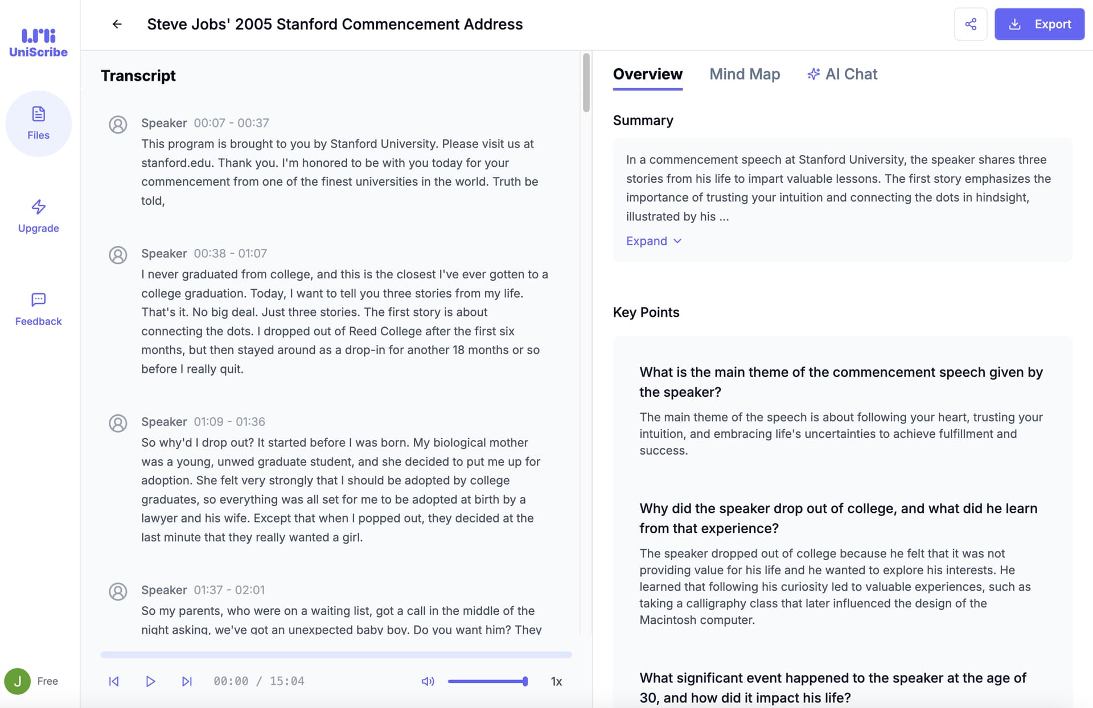Toggle play on the audio player

pos(150,681)
